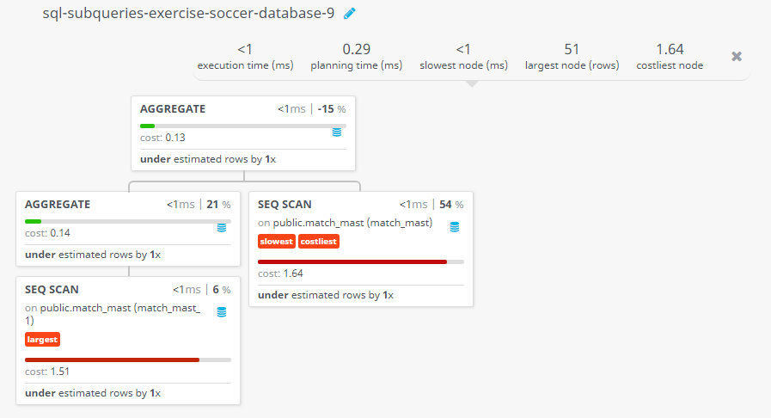
Task: Click the red cost bar showing 1.64
Action: 352,261
